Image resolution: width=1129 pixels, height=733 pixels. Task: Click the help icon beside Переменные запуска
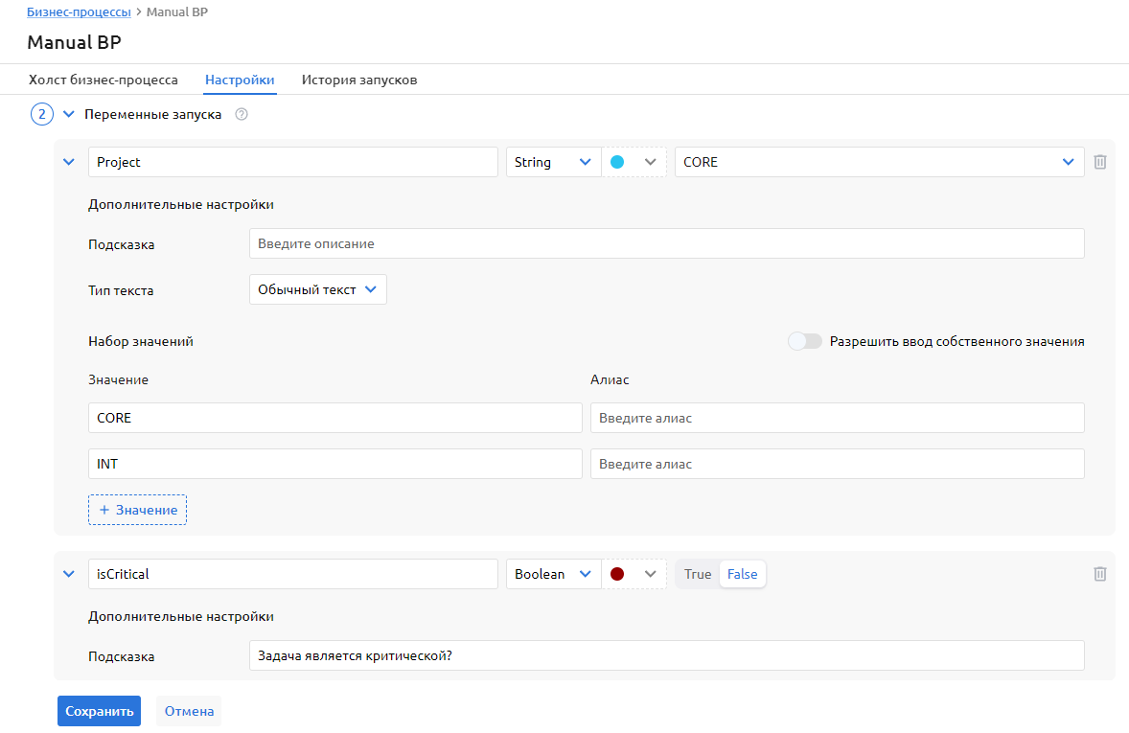click(x=242, y=115)
